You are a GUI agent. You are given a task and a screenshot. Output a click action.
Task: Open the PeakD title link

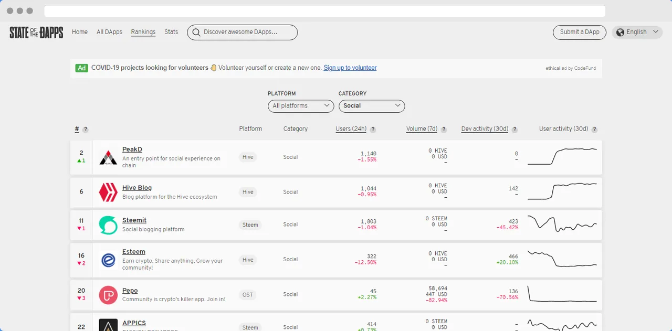click(x=132, y=150)
